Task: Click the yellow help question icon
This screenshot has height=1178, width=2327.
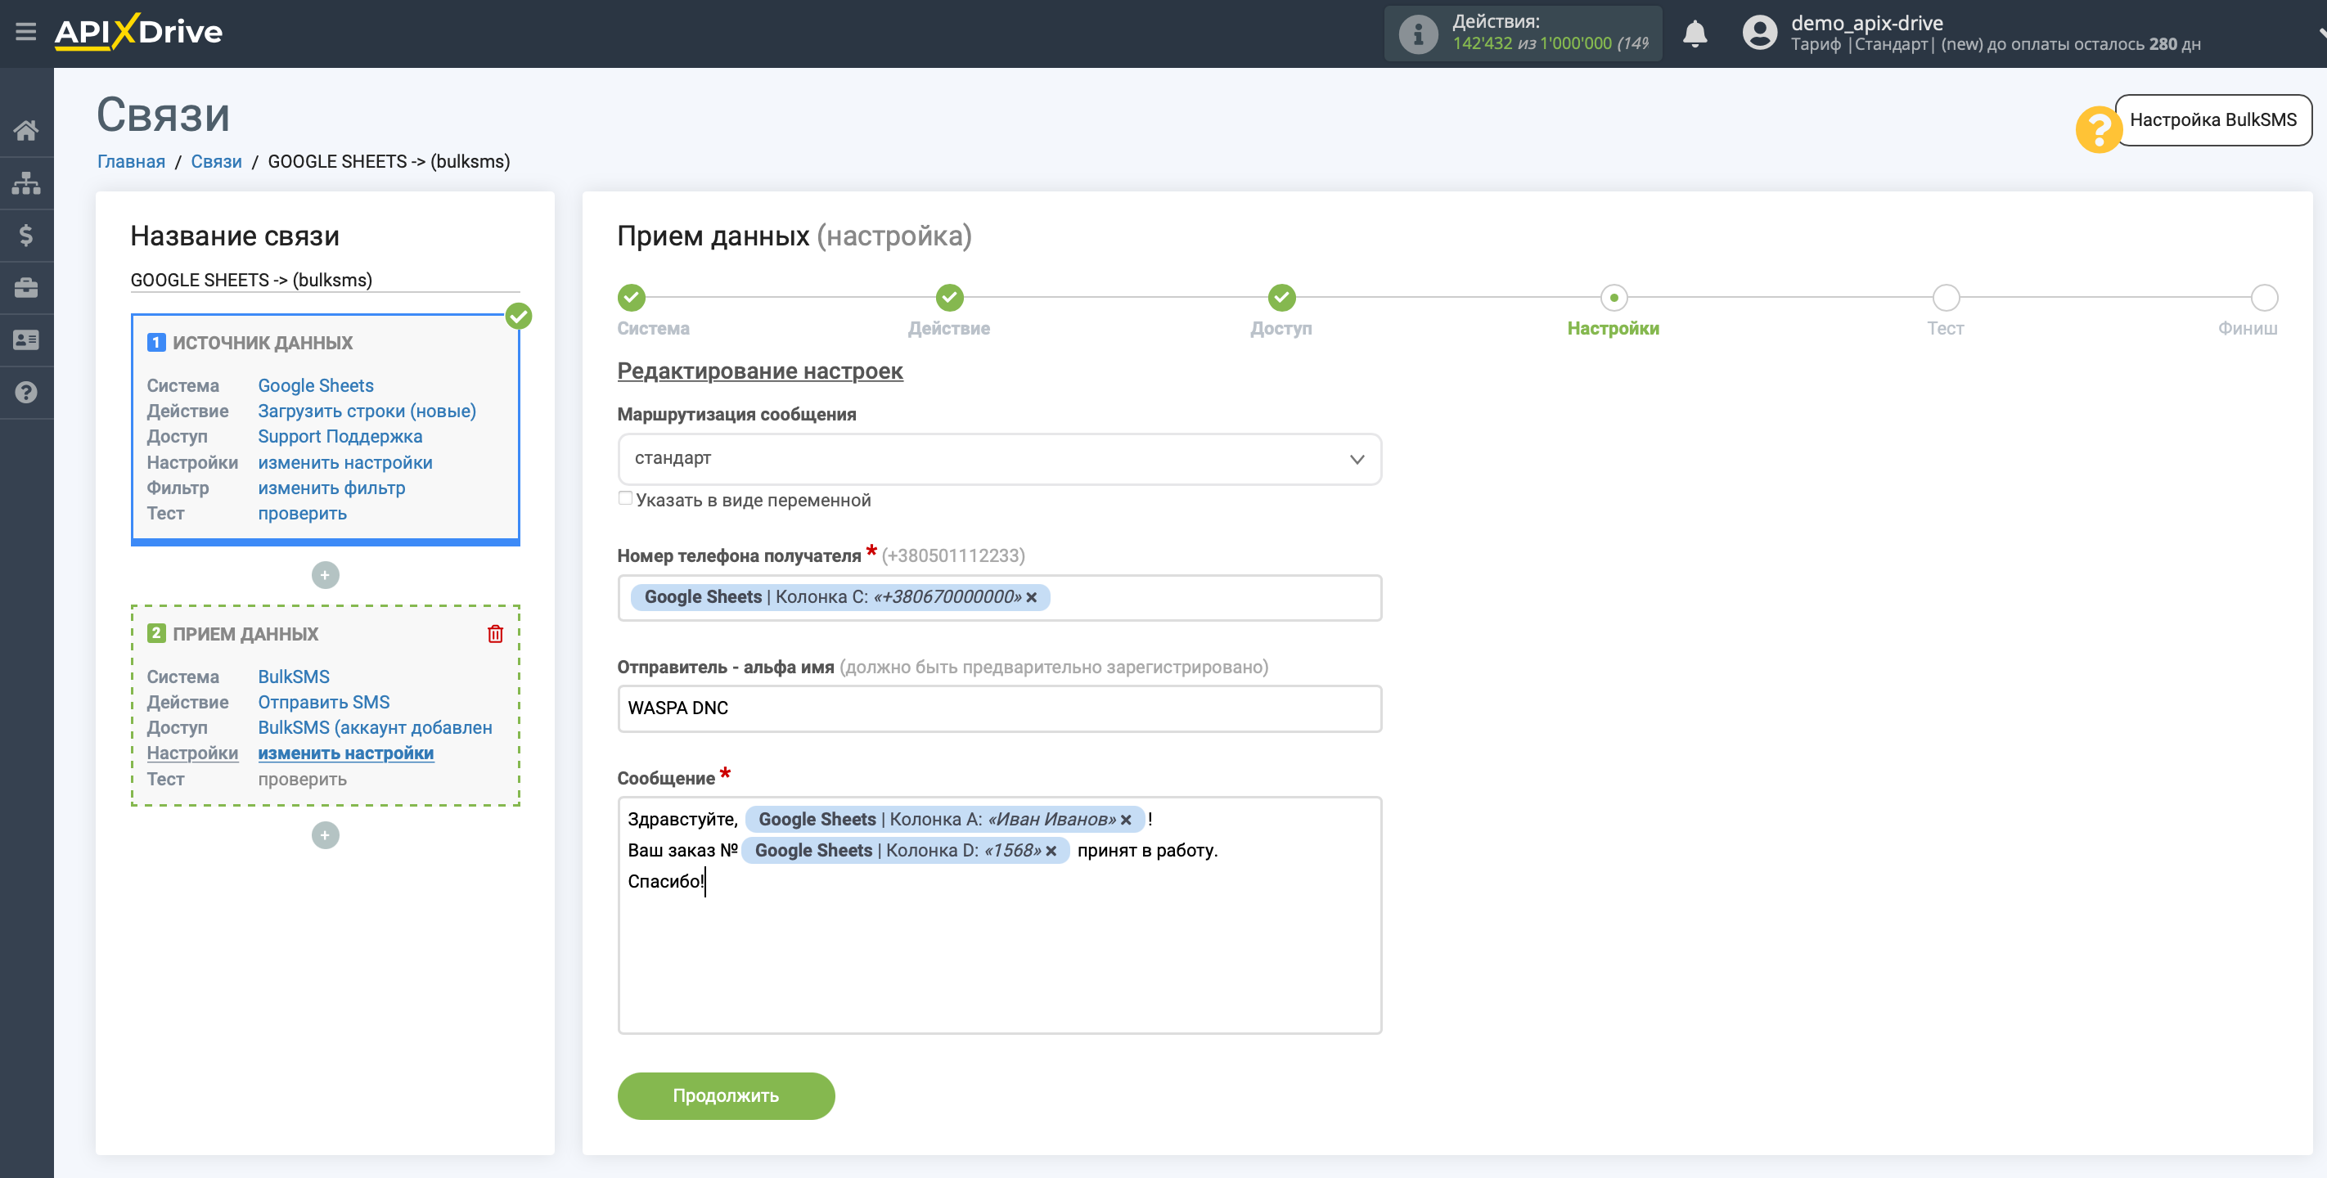Action: [x=2099, y=130]
